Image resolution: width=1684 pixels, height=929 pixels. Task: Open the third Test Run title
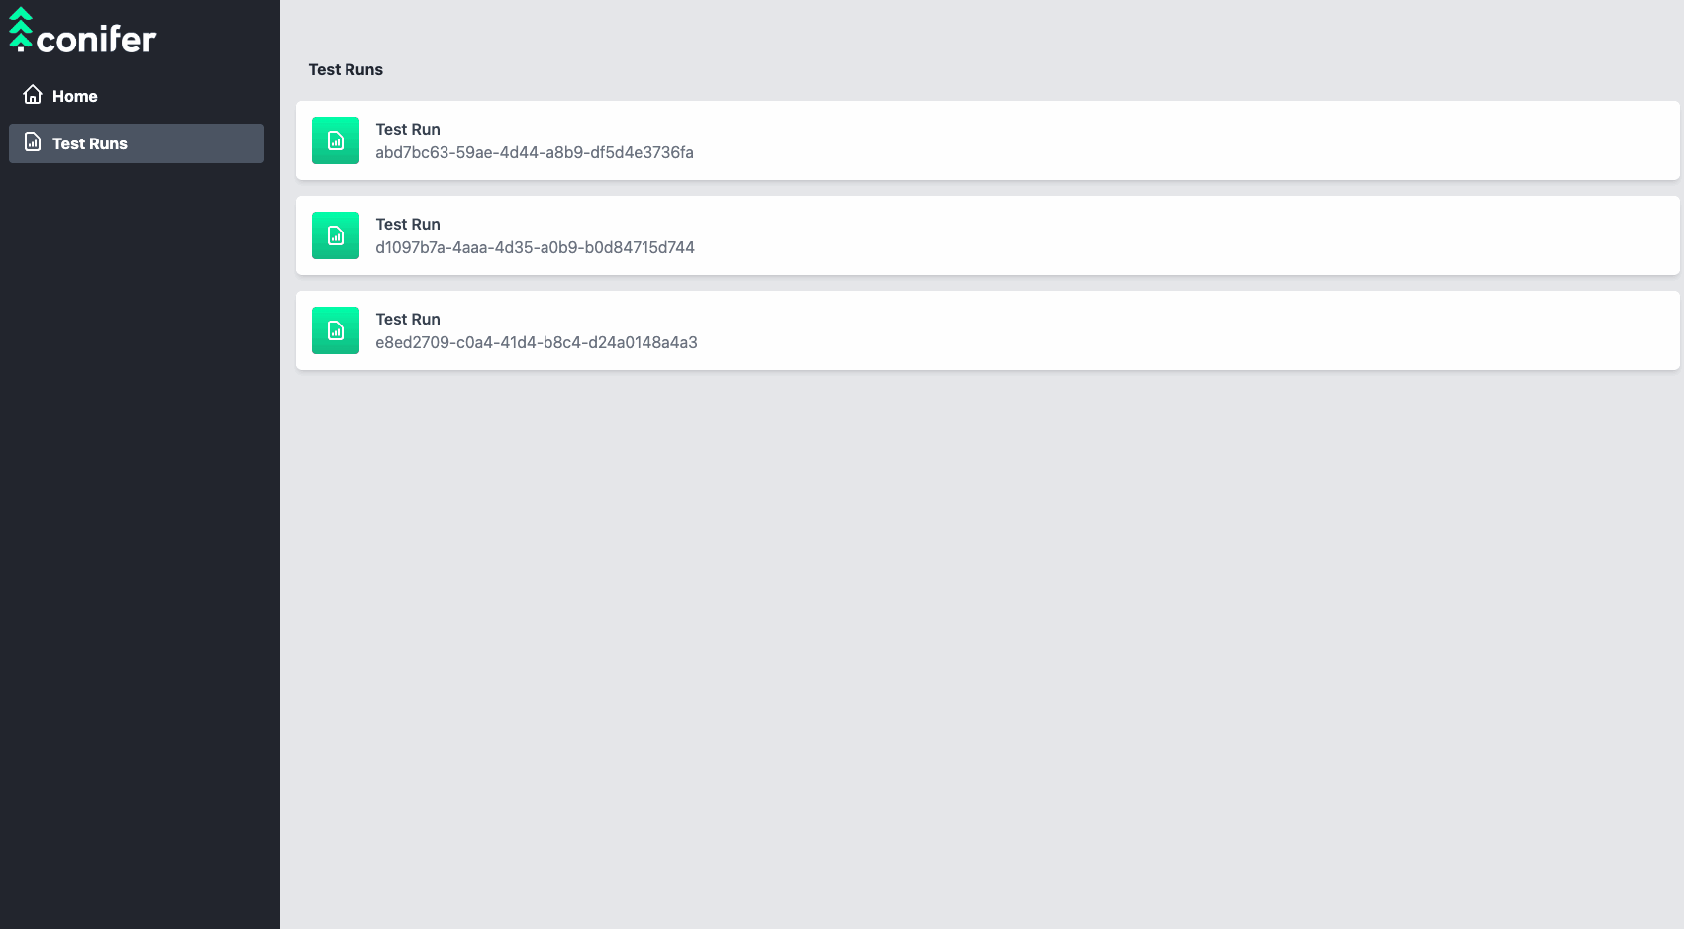[x=408, y=319]
